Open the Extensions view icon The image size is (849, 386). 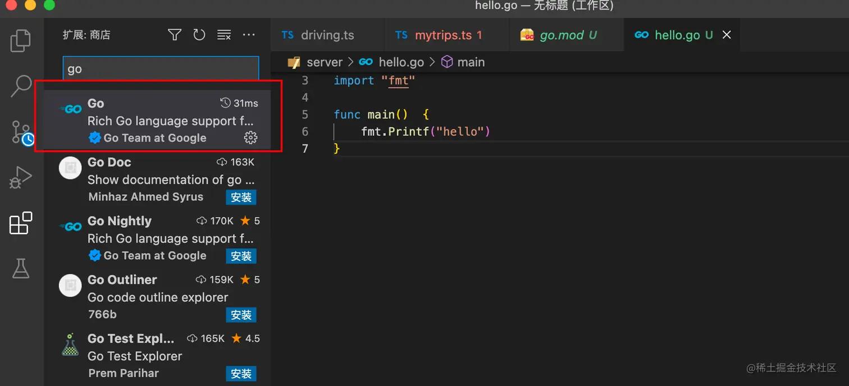21,223
